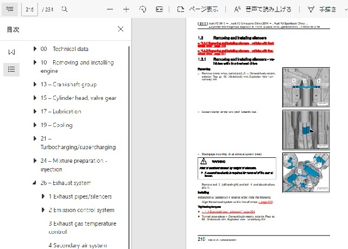Click the contents panel vertical scrollbar
The width and height of the screenshot is (348, 249).
click(129, 148)
